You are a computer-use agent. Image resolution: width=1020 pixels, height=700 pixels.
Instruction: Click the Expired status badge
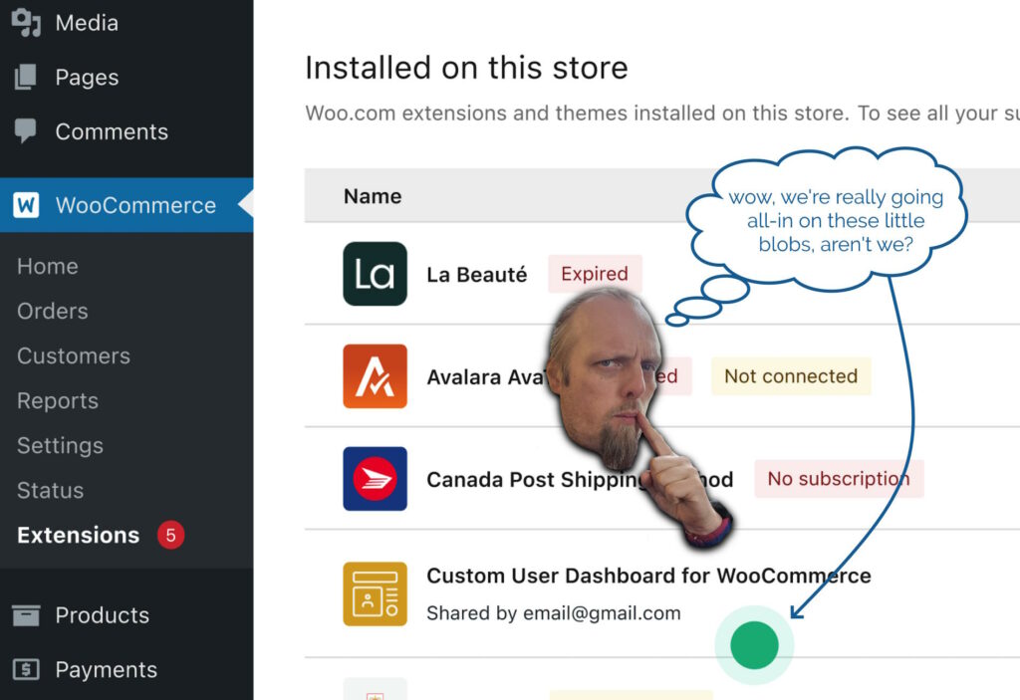(x=594, y=274)
